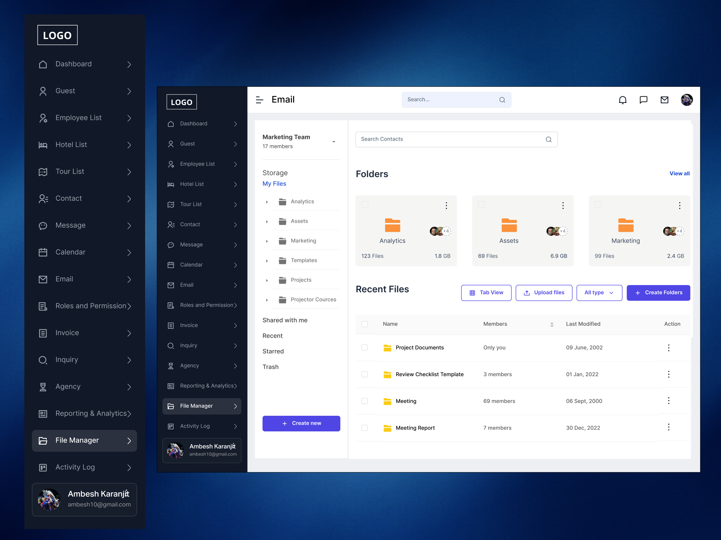This screenshot has height=540, width=721.
Task: Select Starred in the storage panel
Action: [x=273, y=352]
